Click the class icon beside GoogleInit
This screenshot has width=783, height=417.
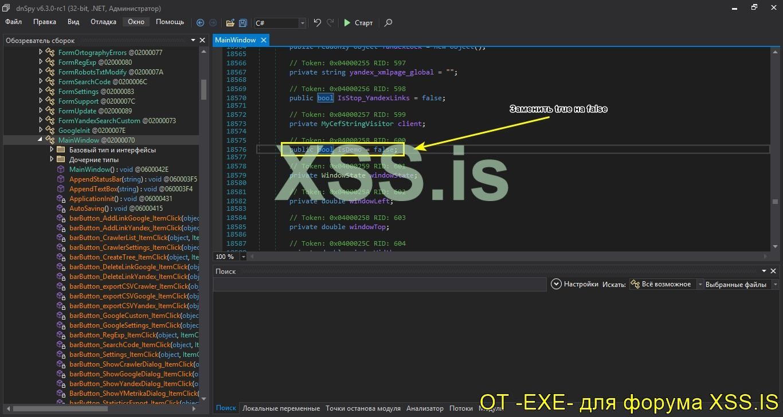(50, 131)
